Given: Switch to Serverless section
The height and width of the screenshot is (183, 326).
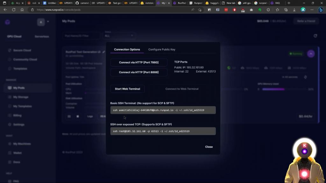Looking at the screenshot, I should [x=42, y=37].
